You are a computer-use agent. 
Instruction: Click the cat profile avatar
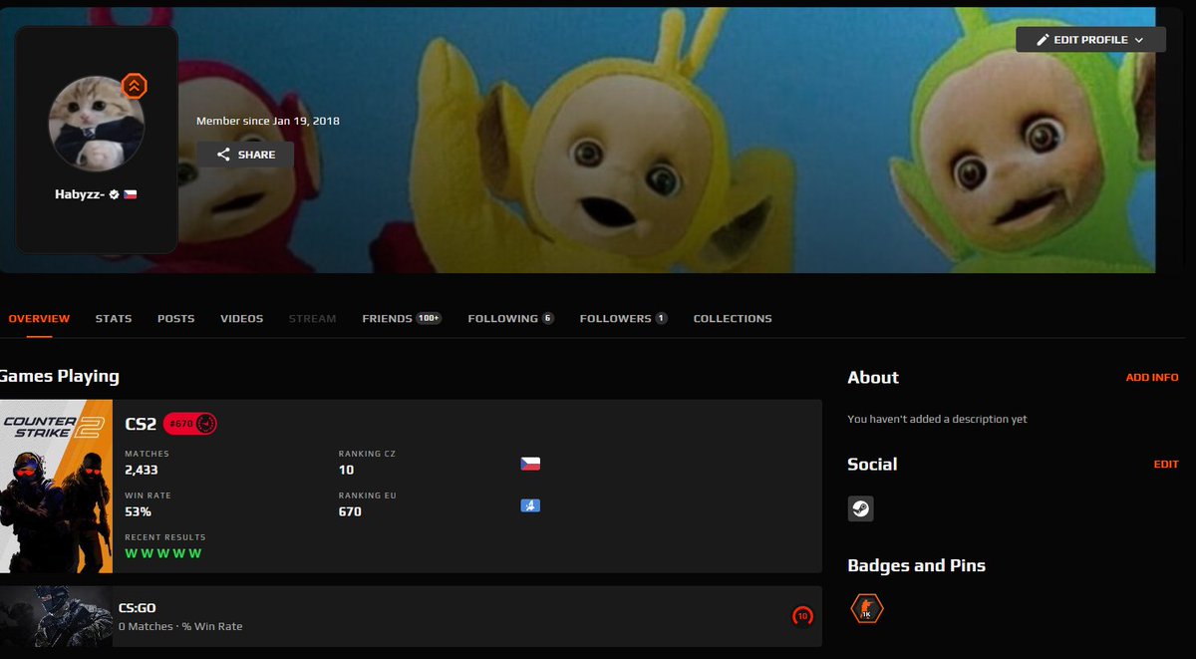click(x=97, y=124)
